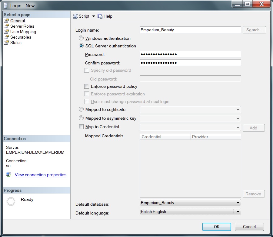This screenshot has width=273, height=237.
Task: Click the Script toolbar icon
Action: 75,16
